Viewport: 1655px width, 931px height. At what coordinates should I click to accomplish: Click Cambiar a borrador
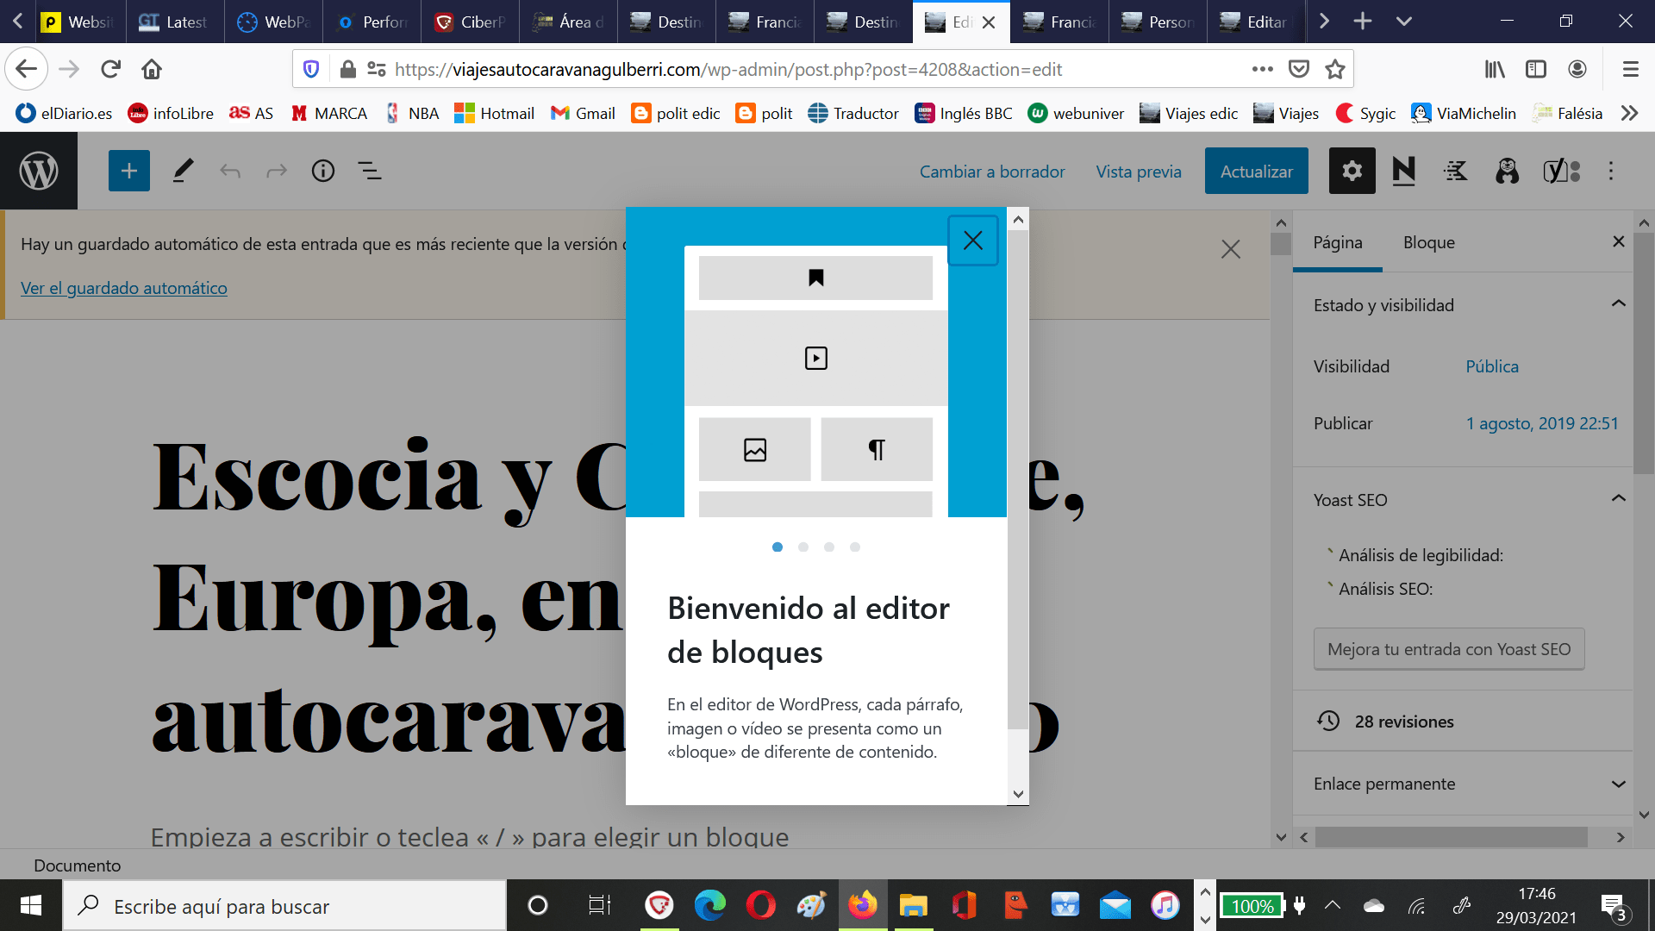992,172
